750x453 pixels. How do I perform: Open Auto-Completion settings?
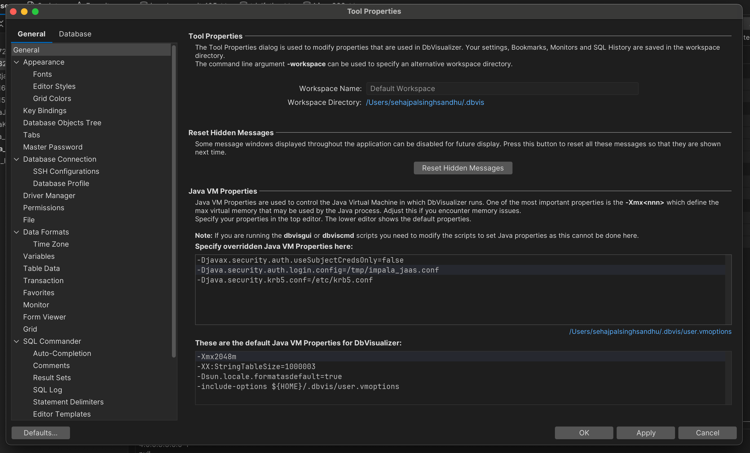pos(62,353)
